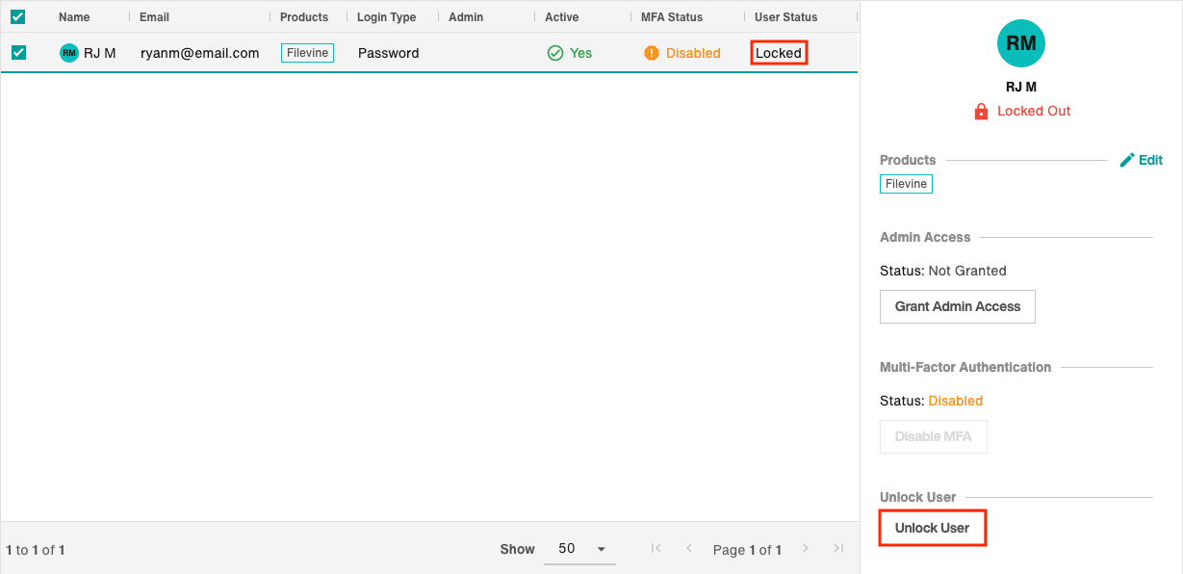Click the Locked Out status text

pyautogui.click(x=1034, y=111)
